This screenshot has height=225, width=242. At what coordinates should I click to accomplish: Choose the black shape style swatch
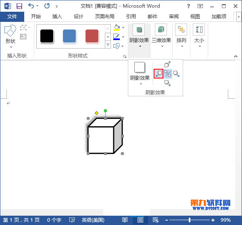point(47,36)
